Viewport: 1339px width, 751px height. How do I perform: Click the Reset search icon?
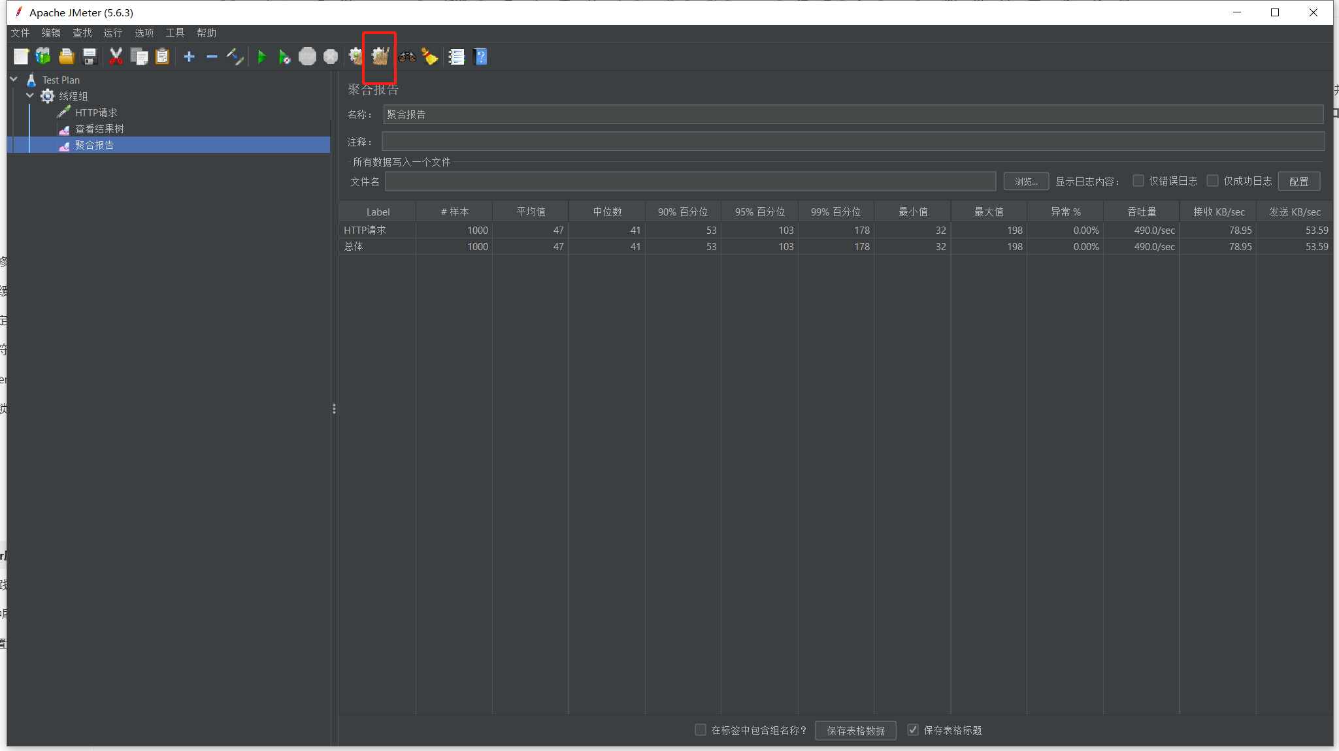(x=430, y=57)
